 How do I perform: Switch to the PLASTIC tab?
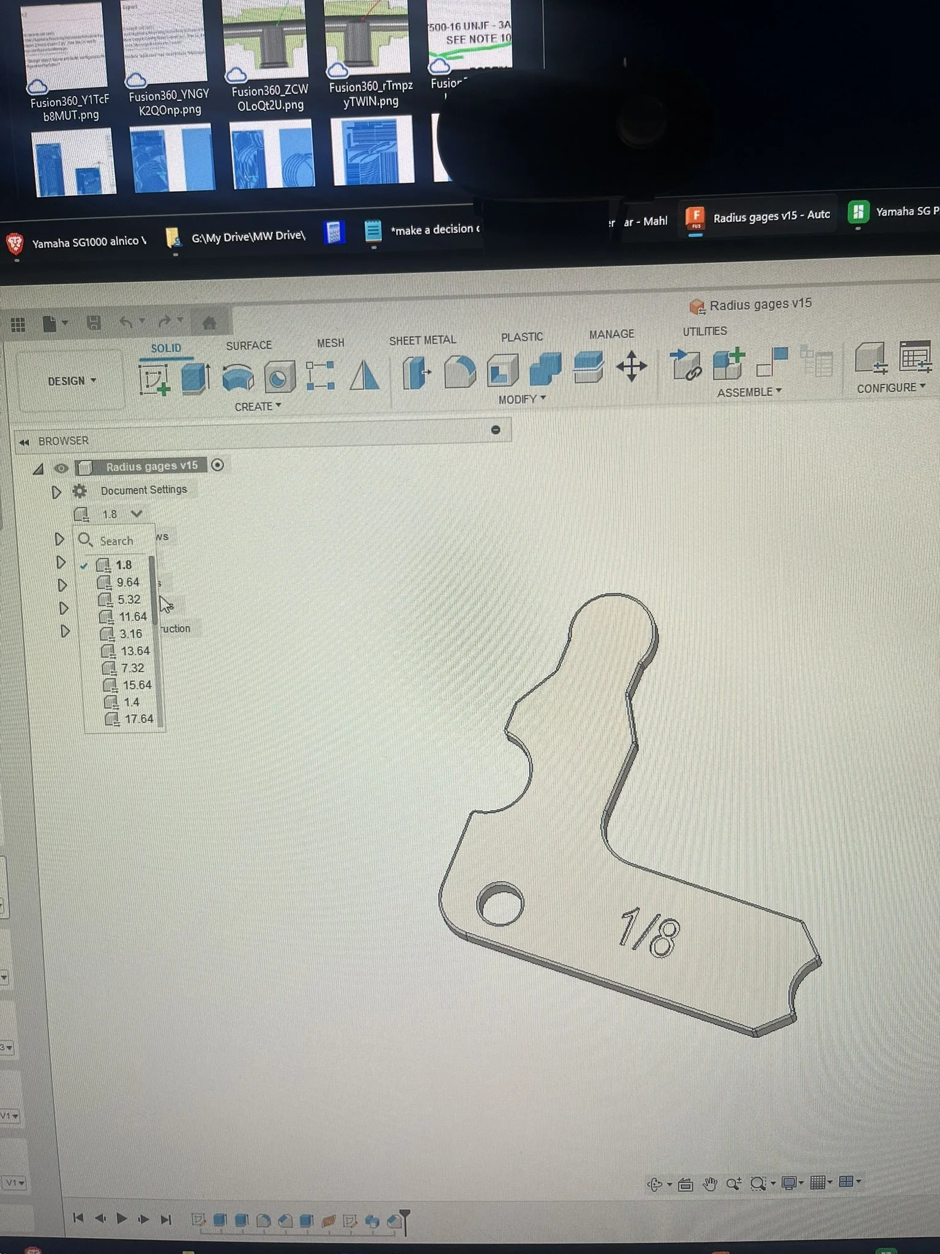522,337
